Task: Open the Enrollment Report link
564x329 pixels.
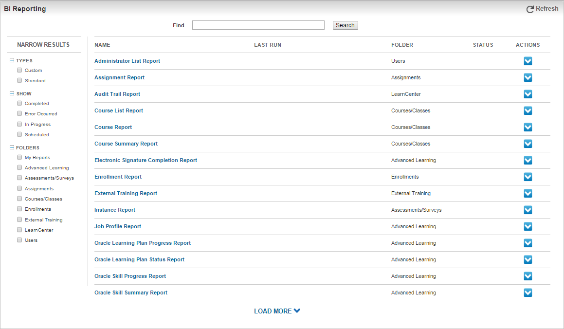Action: [118, 177]
